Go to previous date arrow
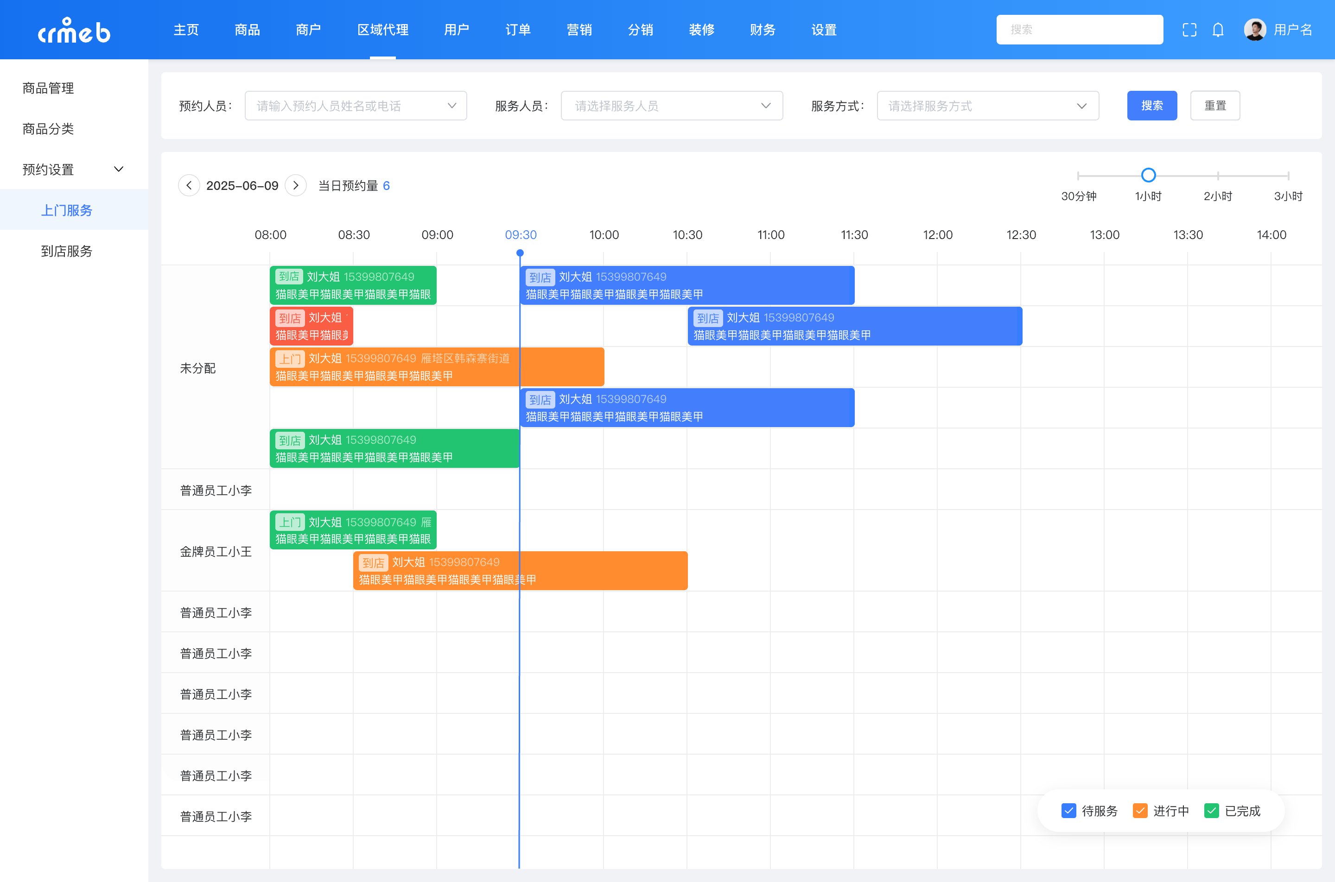 click(x=189, y=186)
